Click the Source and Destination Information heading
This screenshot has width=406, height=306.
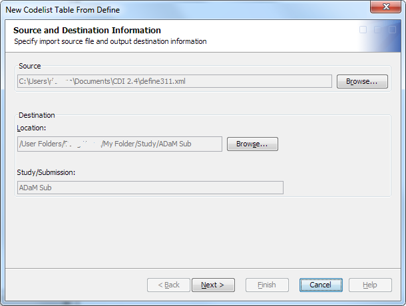(87, 31)
